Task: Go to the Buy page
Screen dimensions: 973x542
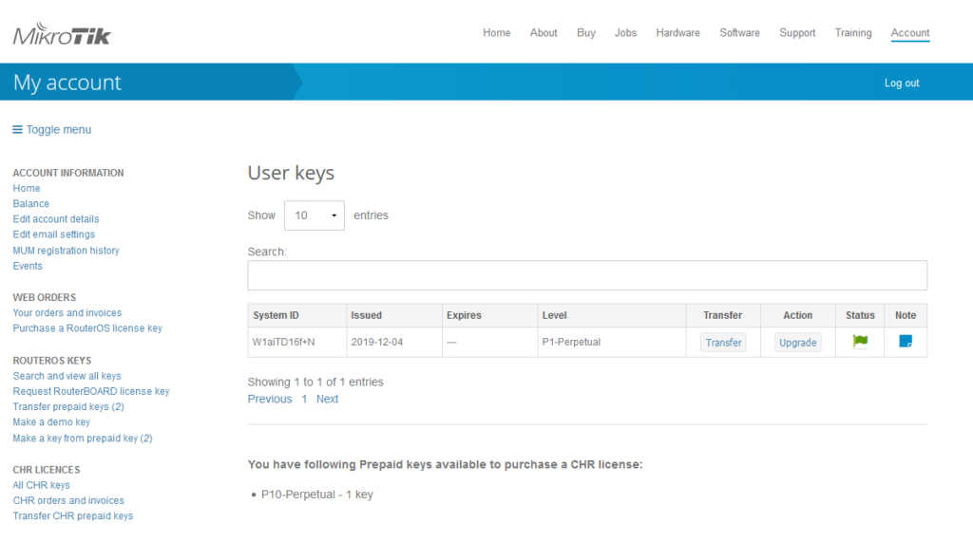Action: tap(585, 33)
